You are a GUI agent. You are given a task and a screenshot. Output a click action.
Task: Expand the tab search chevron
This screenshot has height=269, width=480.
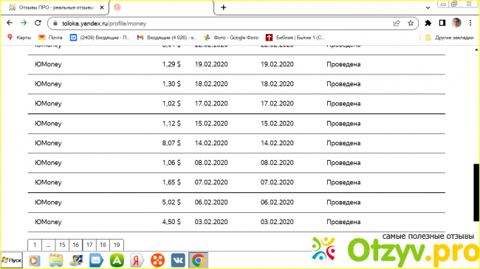coord(428,7)
